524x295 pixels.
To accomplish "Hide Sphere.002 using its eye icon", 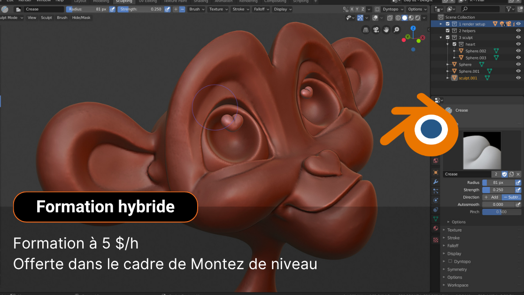I will pos(518,51).
